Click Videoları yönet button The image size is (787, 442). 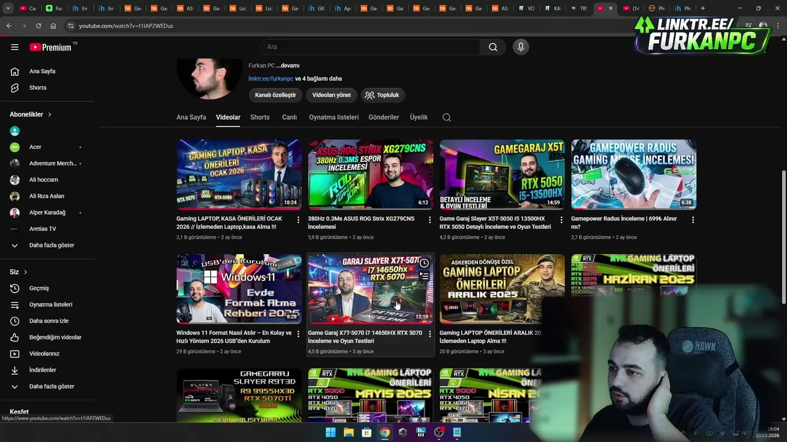pyautogui.click(x=331, y=95)
